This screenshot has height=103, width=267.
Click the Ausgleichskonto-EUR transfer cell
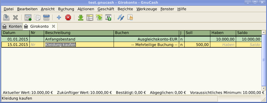click(x=147, y=39)
